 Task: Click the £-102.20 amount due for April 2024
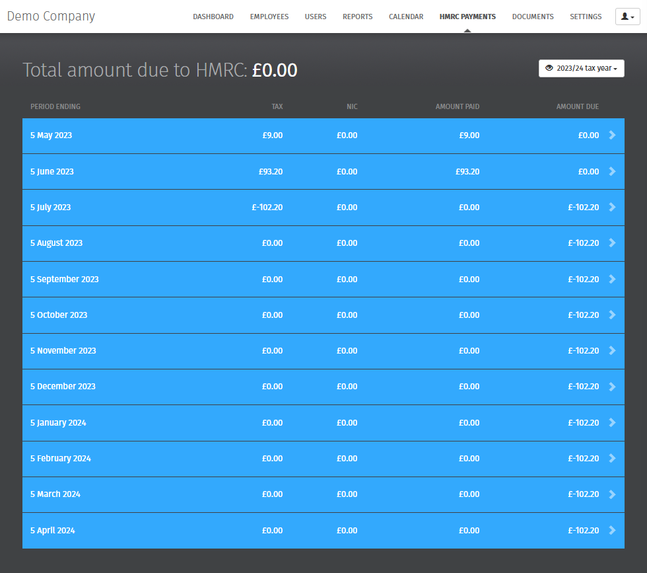pos(584,531)
